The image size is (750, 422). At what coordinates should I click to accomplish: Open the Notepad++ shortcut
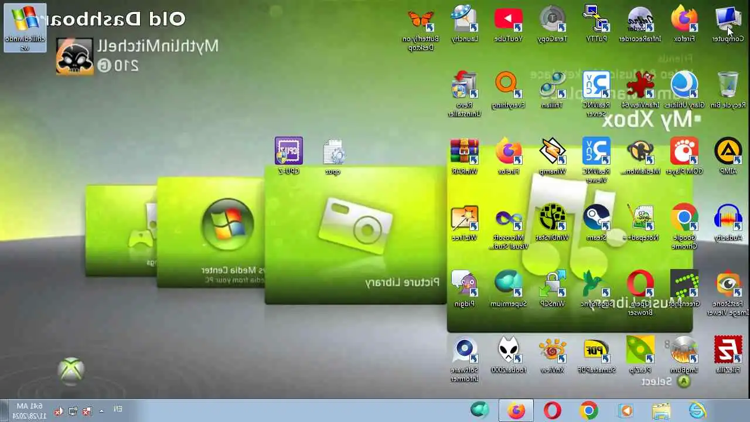(x=640, y=223)
